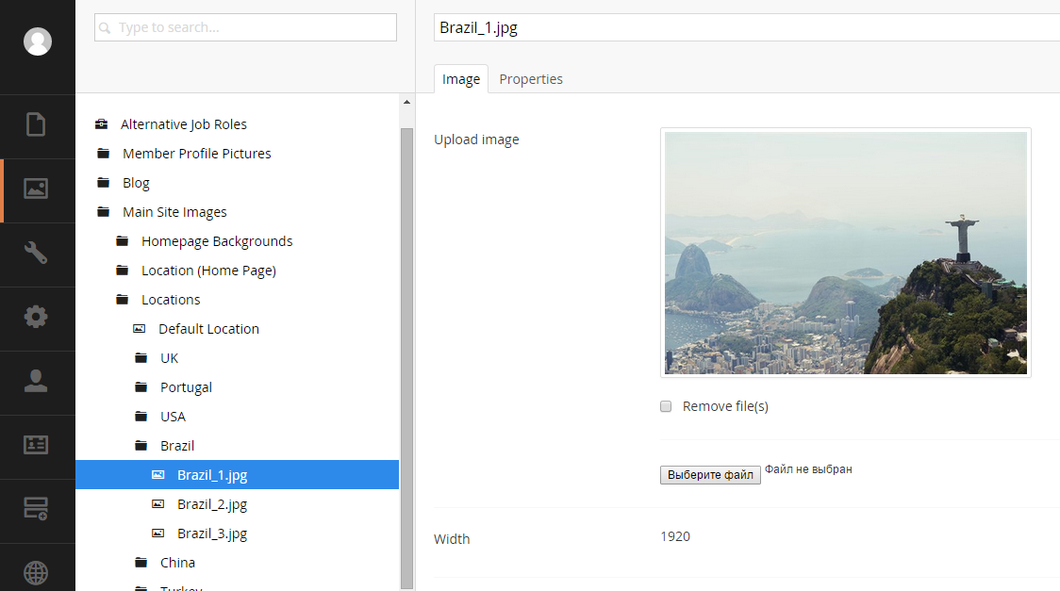Open the Translation section globe icon
The width and height of the screenshot is (1060, 591).
click(36, 573)
